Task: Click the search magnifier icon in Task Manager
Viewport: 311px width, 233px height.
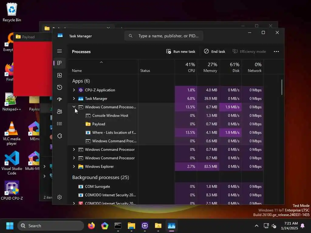Action: (x=131, y=36)
